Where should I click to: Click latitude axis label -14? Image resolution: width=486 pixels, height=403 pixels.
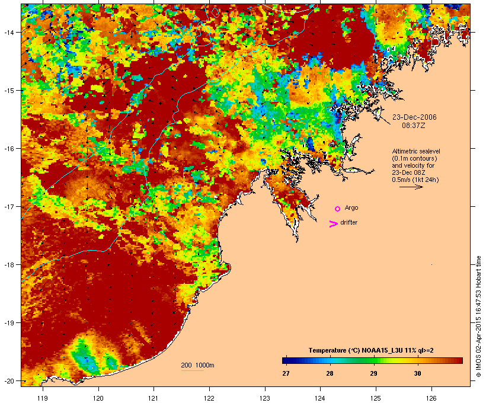point(9,32)
